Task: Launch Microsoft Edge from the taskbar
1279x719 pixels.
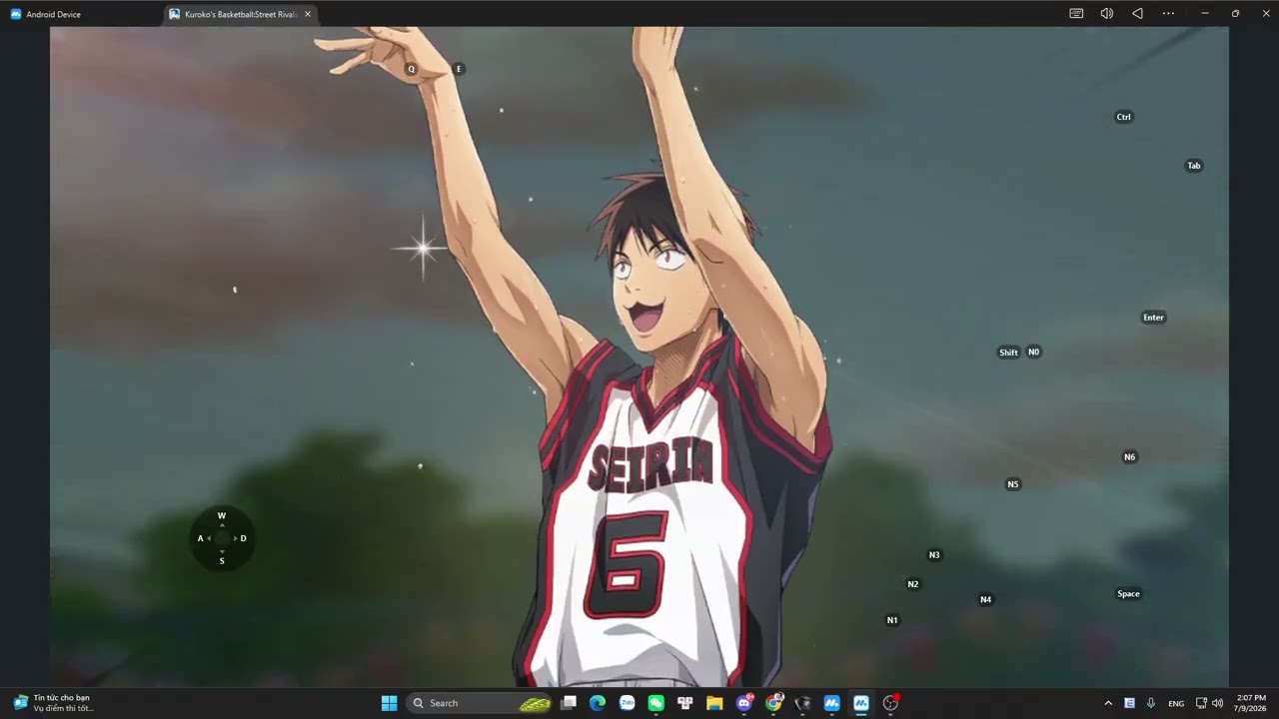Action: 598,703
